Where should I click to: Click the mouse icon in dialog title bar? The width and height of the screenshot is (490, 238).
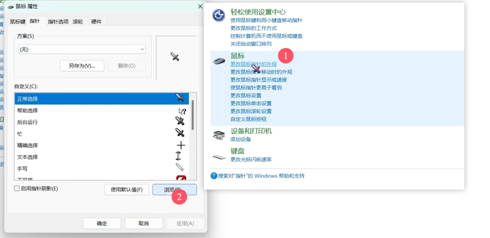[x=10, y=7]
